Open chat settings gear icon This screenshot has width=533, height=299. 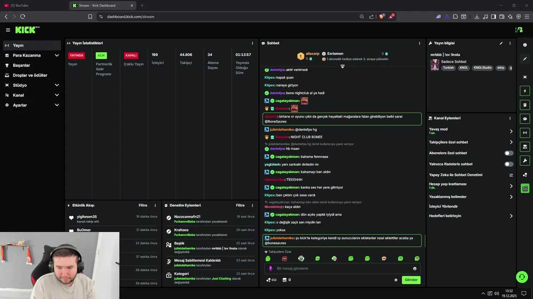396,280
